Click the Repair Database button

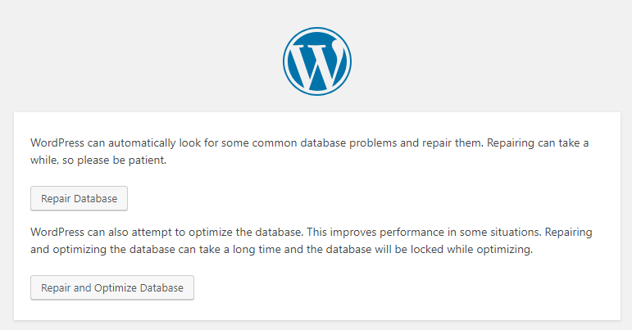79,198
